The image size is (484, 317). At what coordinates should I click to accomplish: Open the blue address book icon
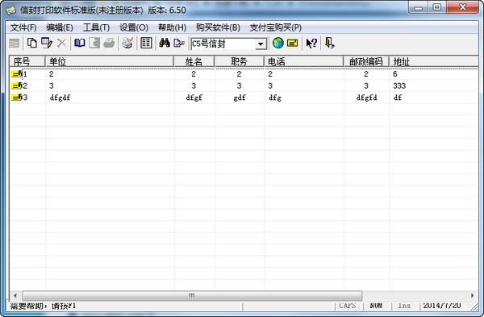pos(80,44)
